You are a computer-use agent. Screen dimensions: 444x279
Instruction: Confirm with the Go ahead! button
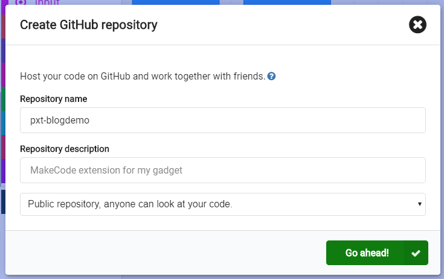[x=377, y=252]
